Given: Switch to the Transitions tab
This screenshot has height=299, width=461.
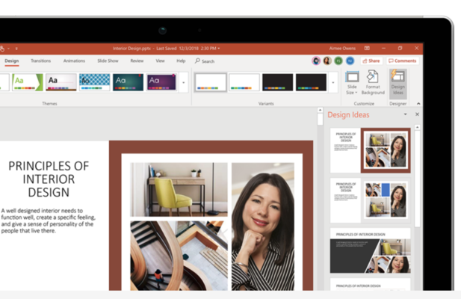Looking at the screenshot, I should tap(40, 61).
